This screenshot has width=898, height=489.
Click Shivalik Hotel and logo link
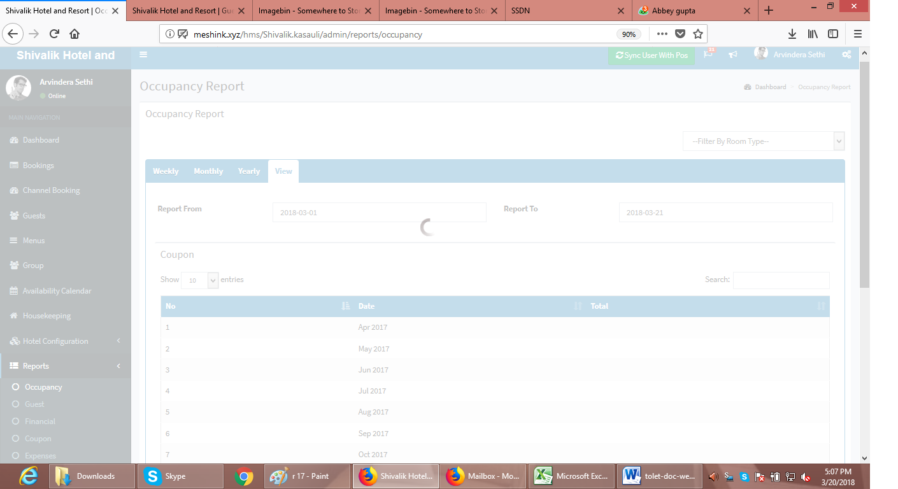(x=66, y=55)
